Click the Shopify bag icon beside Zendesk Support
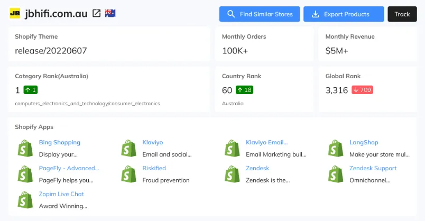 [x=336, y=174]
